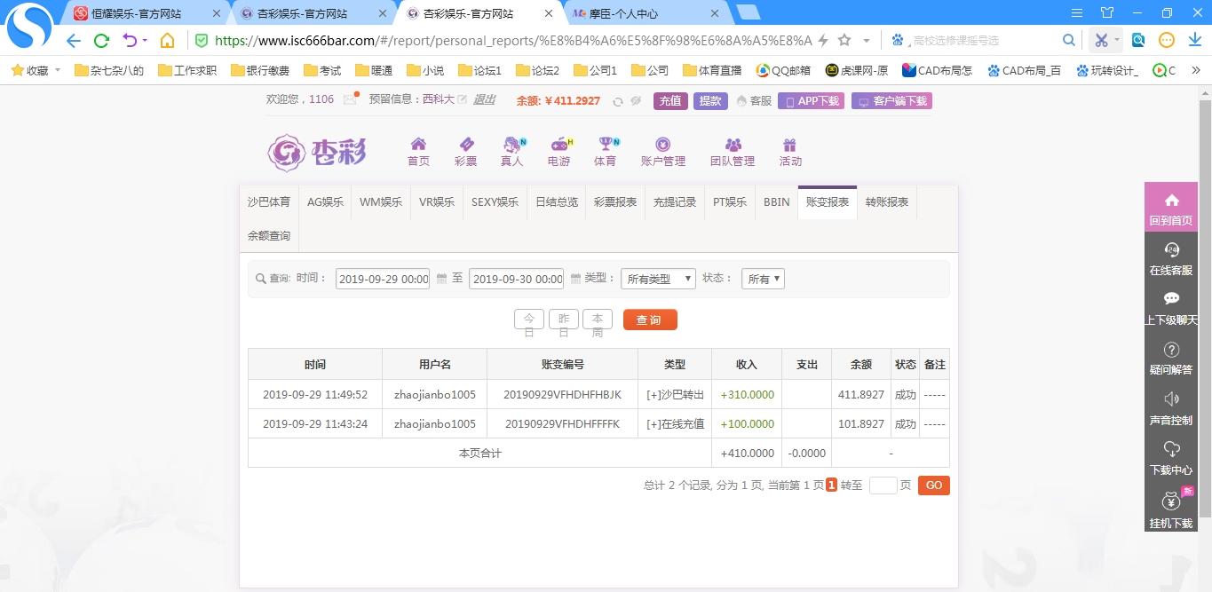
Task: Click the page number input field
Action: point(883,485)
